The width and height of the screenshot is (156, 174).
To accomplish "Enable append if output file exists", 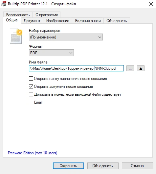I will [31, 94].
